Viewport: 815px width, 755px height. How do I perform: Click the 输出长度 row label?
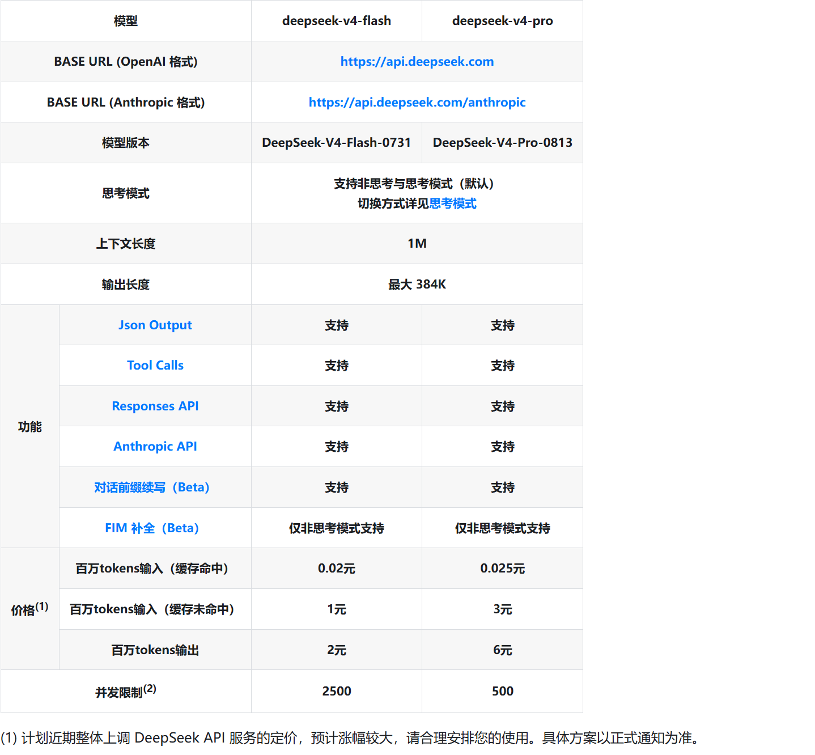click(126, 285)
